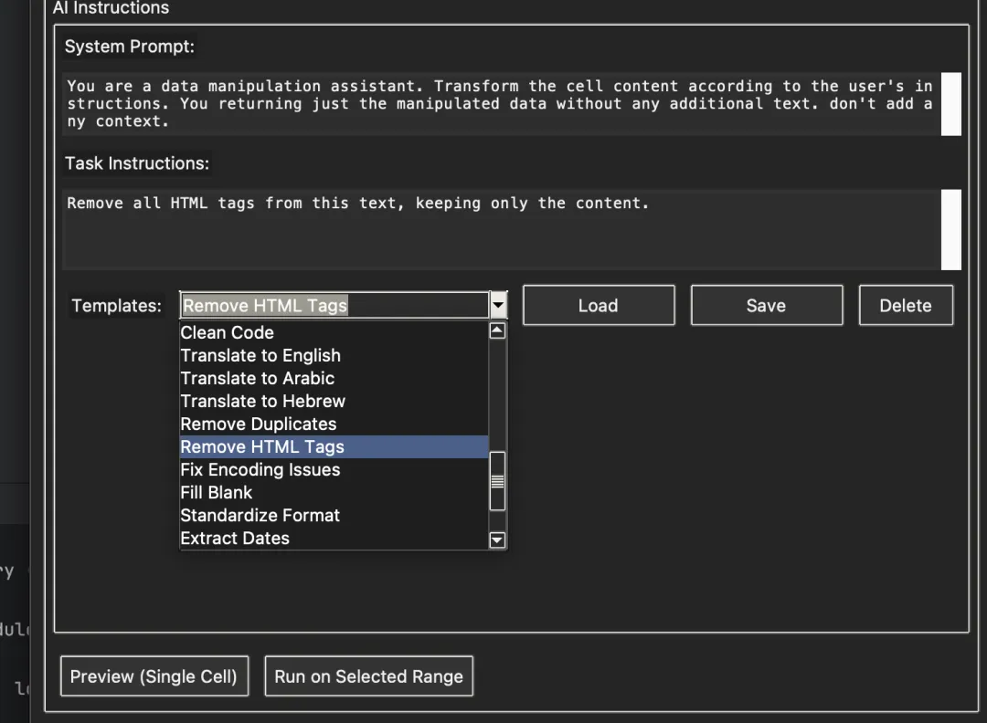Select Translate to Arabic from list

point(258,378)
